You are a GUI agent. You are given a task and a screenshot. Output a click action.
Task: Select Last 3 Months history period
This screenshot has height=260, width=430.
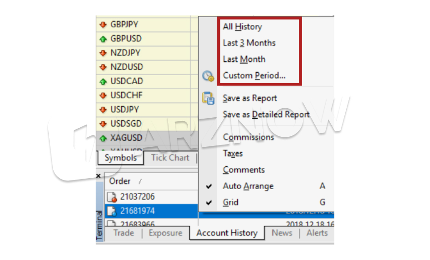tap(249, 43)
